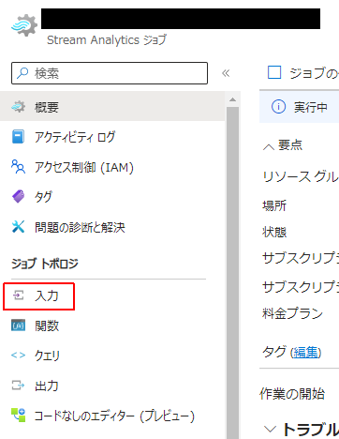Click the 関数 function icon
The height and width of the screenshot is (439, 339).
pos(18,325)
